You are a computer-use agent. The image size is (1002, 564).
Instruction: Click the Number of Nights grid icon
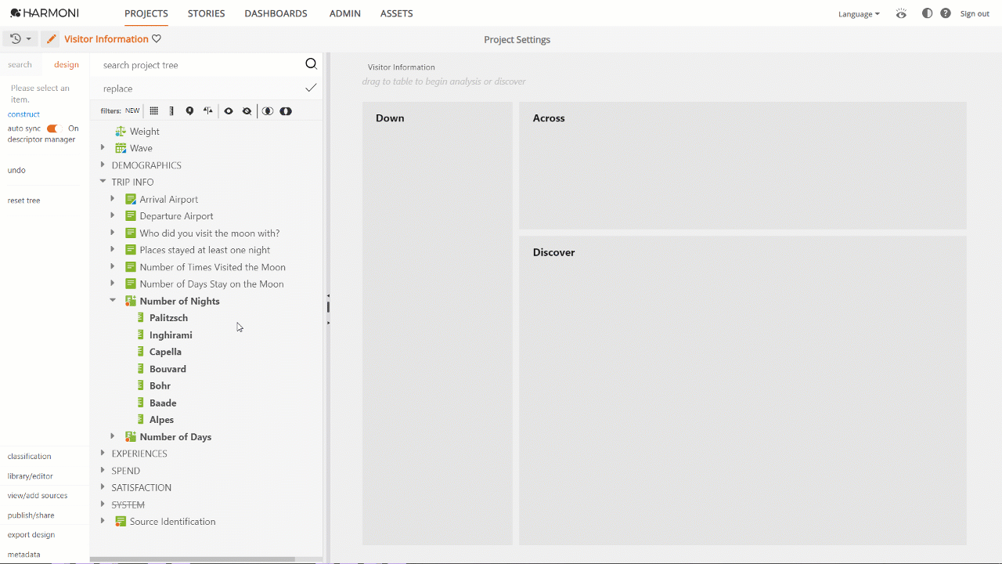[x=131, y=301]
